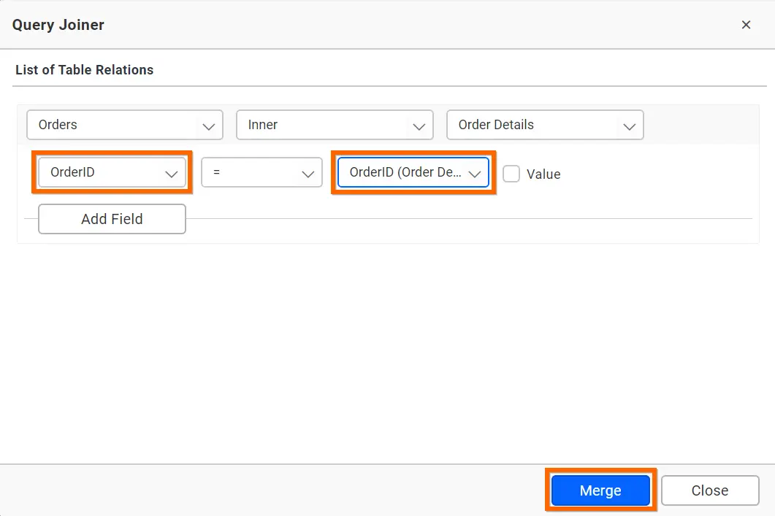Screen dimensions: 775x516
Task: Click the highlighted OrderID (Order De...) combo box
Action: tap(413, 172)
